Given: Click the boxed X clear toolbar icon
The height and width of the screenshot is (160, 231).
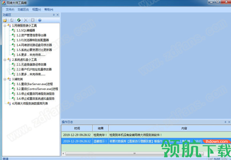Looking at the screenshot, I should click(33, 20).
